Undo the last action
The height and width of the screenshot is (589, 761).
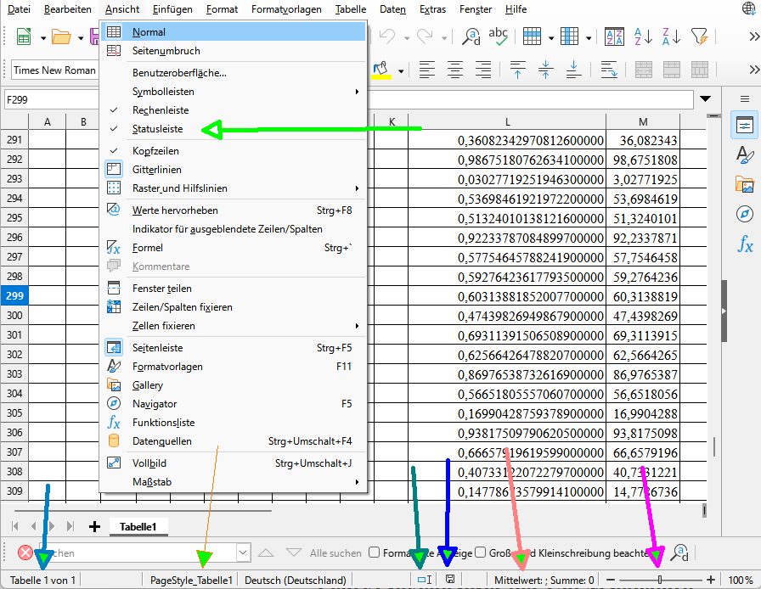pos(387,36)
